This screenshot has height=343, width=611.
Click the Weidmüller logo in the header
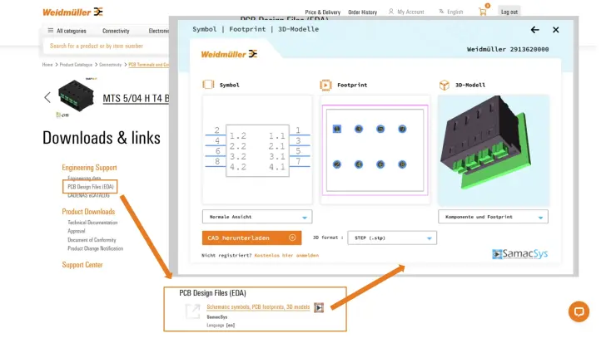[72, 12]
